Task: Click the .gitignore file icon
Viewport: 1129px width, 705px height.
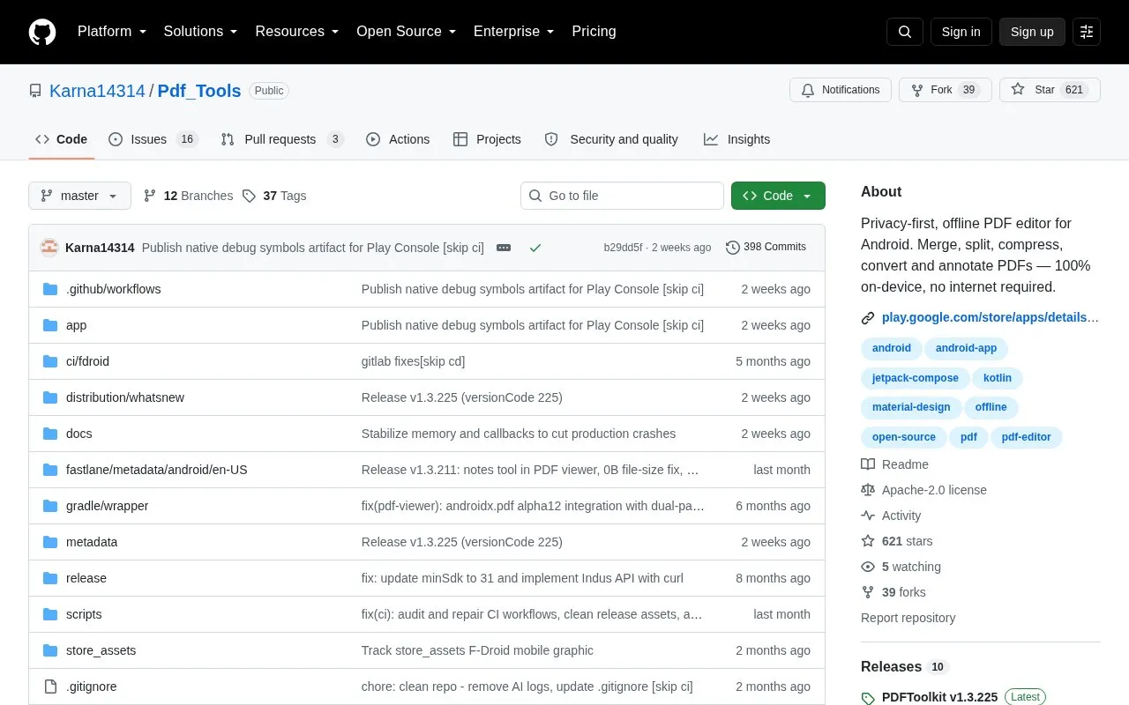Action: 50,686
